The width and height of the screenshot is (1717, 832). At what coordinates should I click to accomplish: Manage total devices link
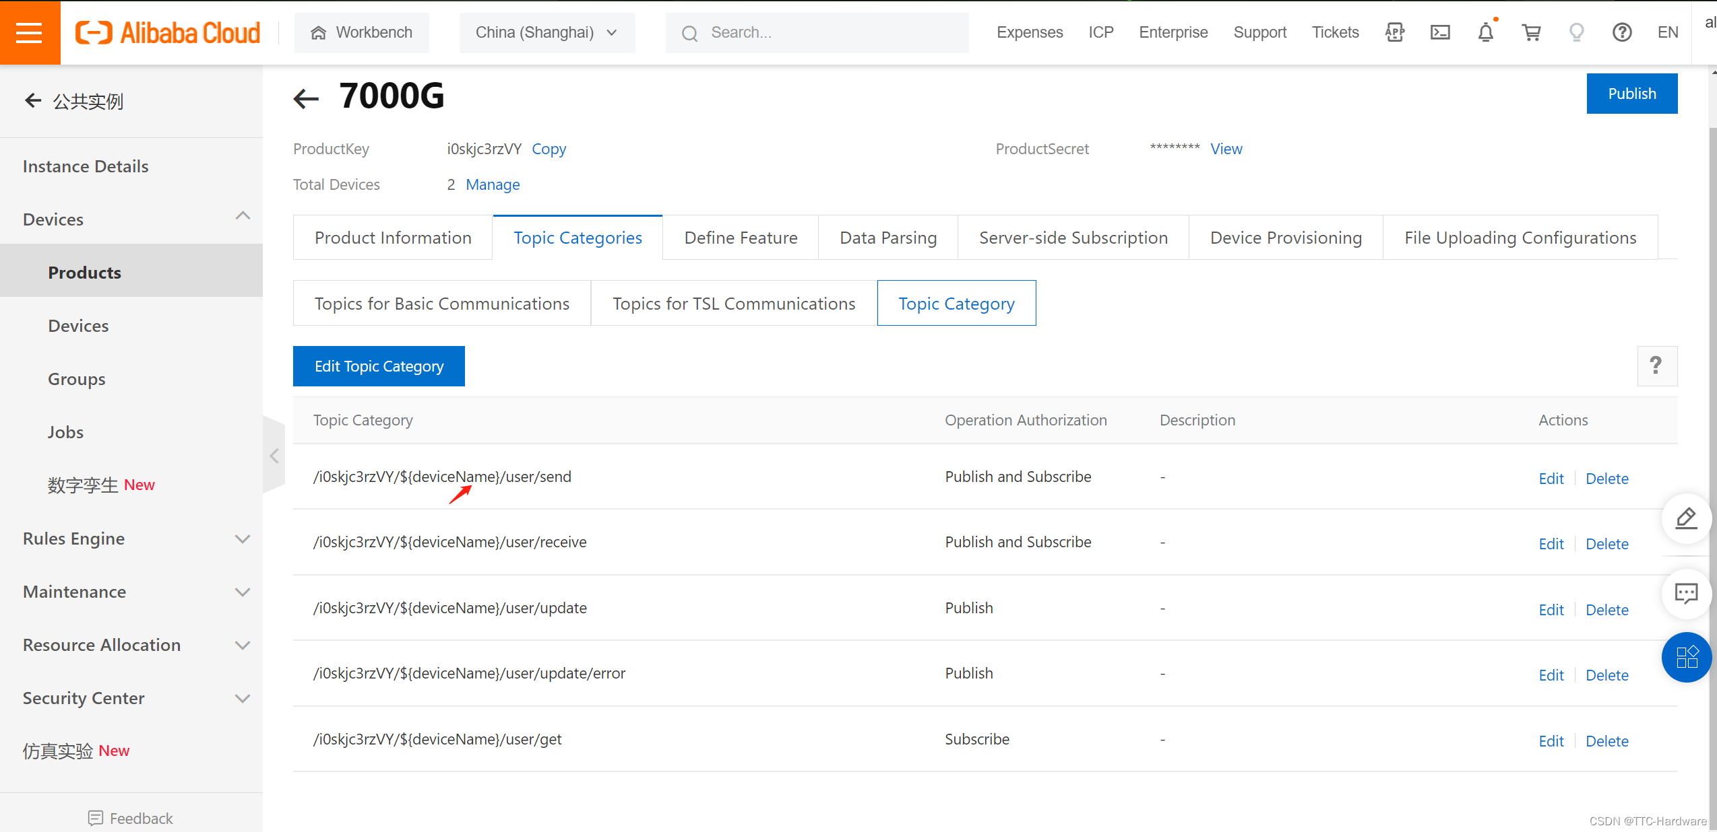(x=493, y=184)
